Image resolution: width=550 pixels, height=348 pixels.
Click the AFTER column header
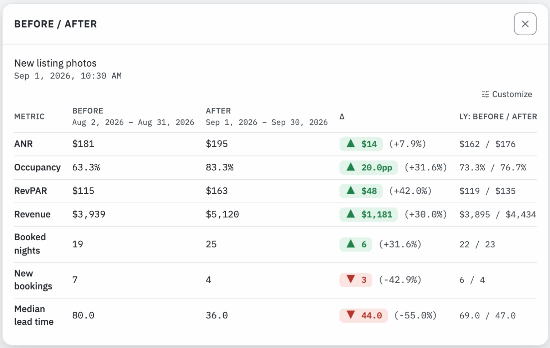click(x=218, y=111)
